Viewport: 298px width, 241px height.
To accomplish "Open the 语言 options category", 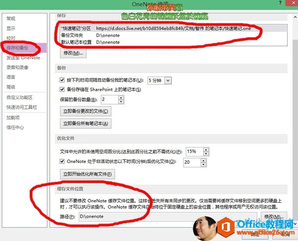I will [11, 77].
